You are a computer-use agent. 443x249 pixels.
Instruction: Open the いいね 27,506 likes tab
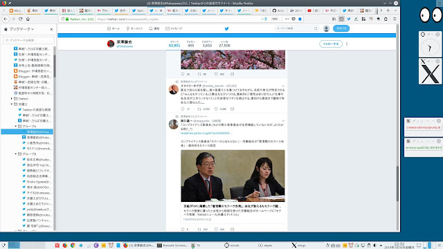[224, 44]
